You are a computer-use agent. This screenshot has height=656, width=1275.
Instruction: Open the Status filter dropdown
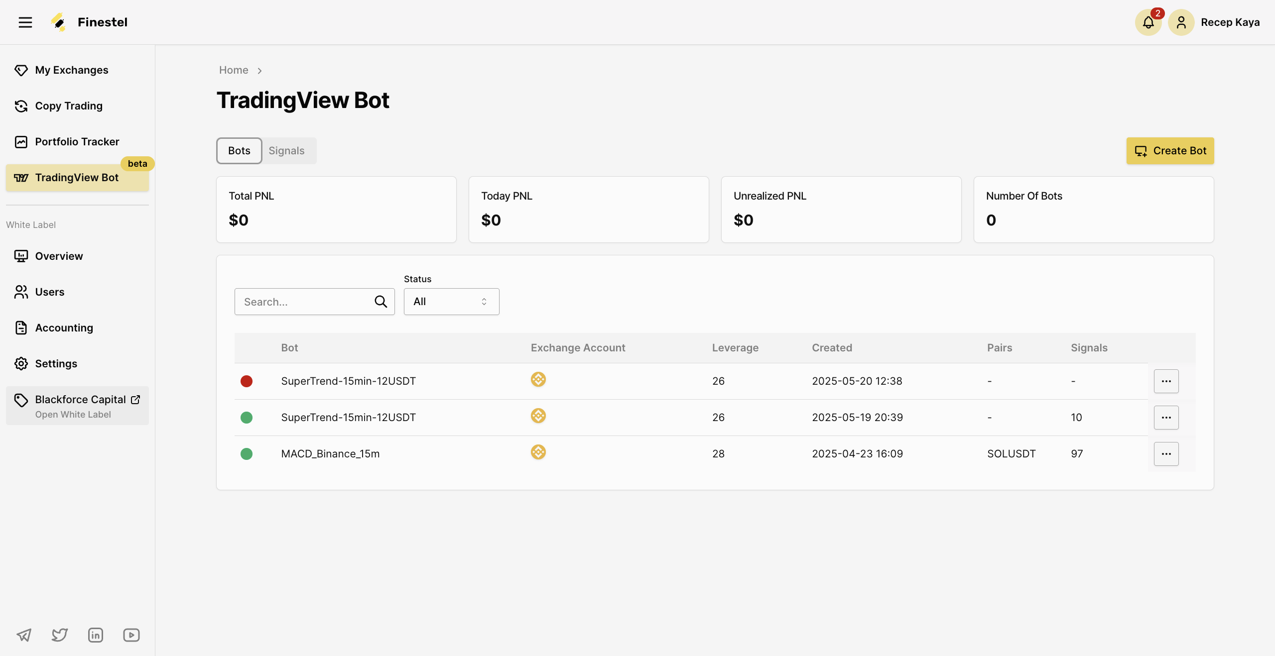pos(451,302)
